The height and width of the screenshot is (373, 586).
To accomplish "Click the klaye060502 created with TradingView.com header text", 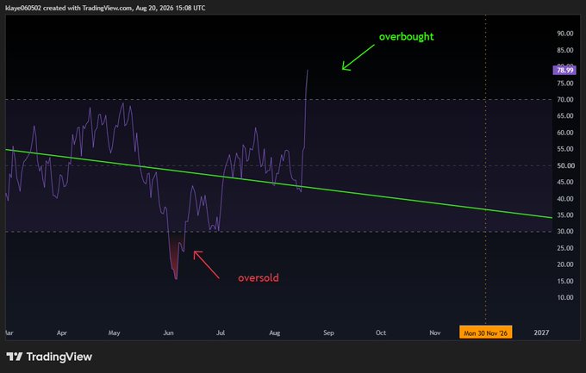I will point(105,8).
